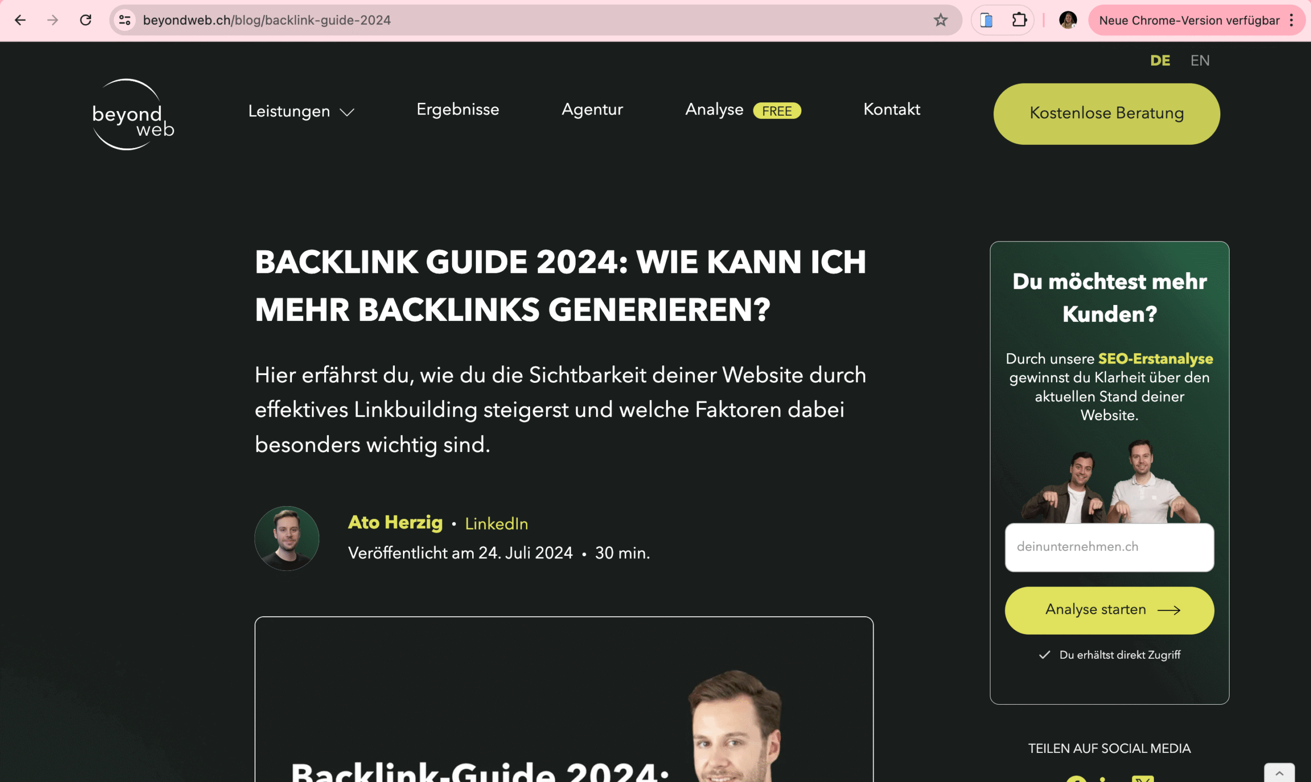Open the blue side panel extension icon
The width and height of the screenshot is (1311, 782).
tap(986, 20)
